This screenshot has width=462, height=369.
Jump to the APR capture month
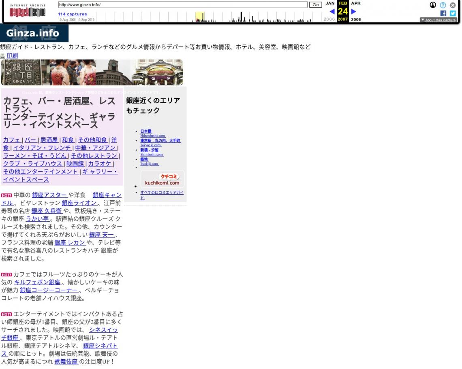click(x=356, y=3)
